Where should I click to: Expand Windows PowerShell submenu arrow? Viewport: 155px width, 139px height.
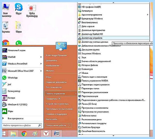(41, 64)
